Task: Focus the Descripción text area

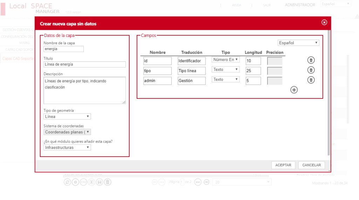Action: point(84,90)
